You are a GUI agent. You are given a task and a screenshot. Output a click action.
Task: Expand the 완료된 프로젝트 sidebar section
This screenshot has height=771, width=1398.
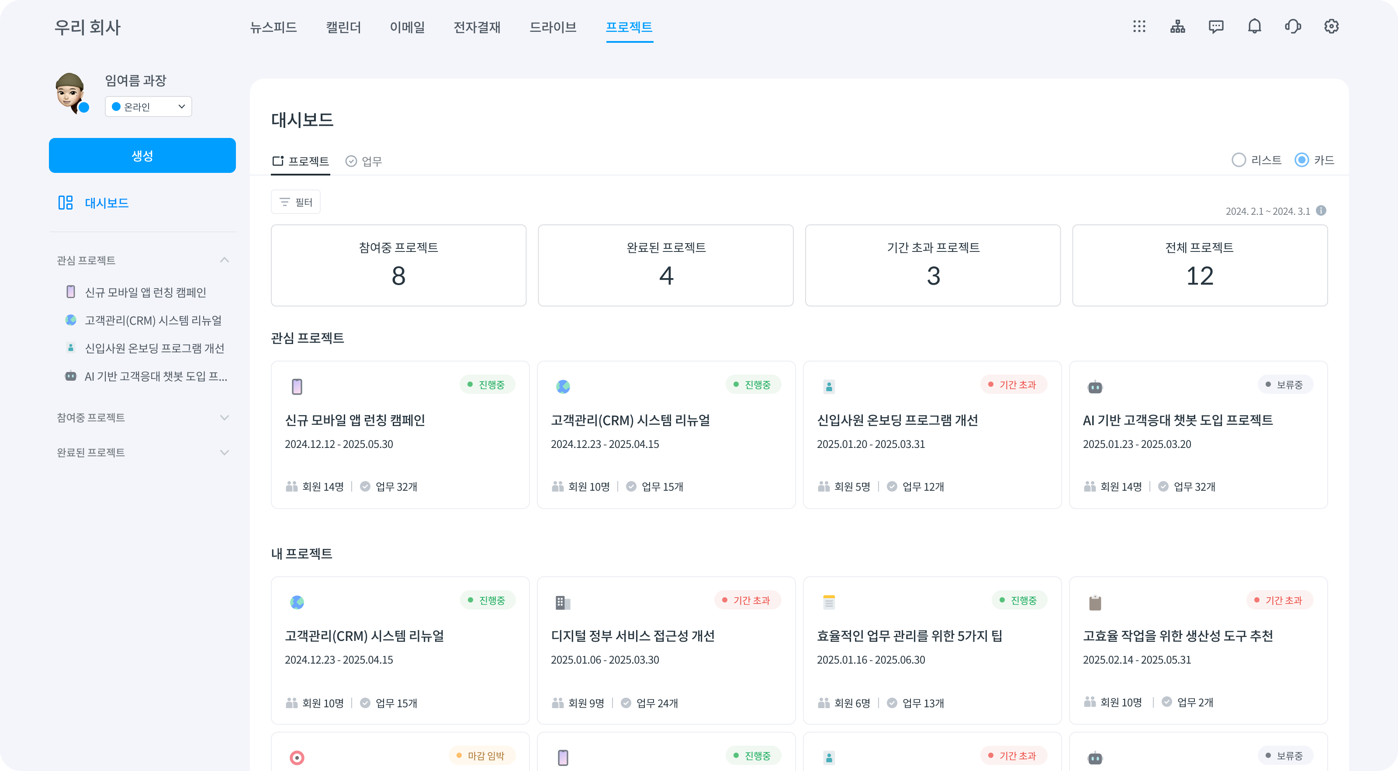[224, 452]
